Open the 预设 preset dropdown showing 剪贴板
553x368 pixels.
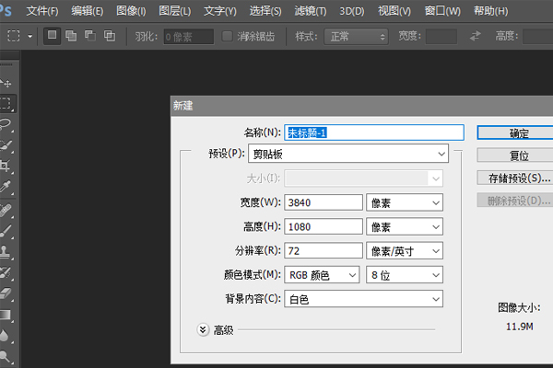pos(348,154)
